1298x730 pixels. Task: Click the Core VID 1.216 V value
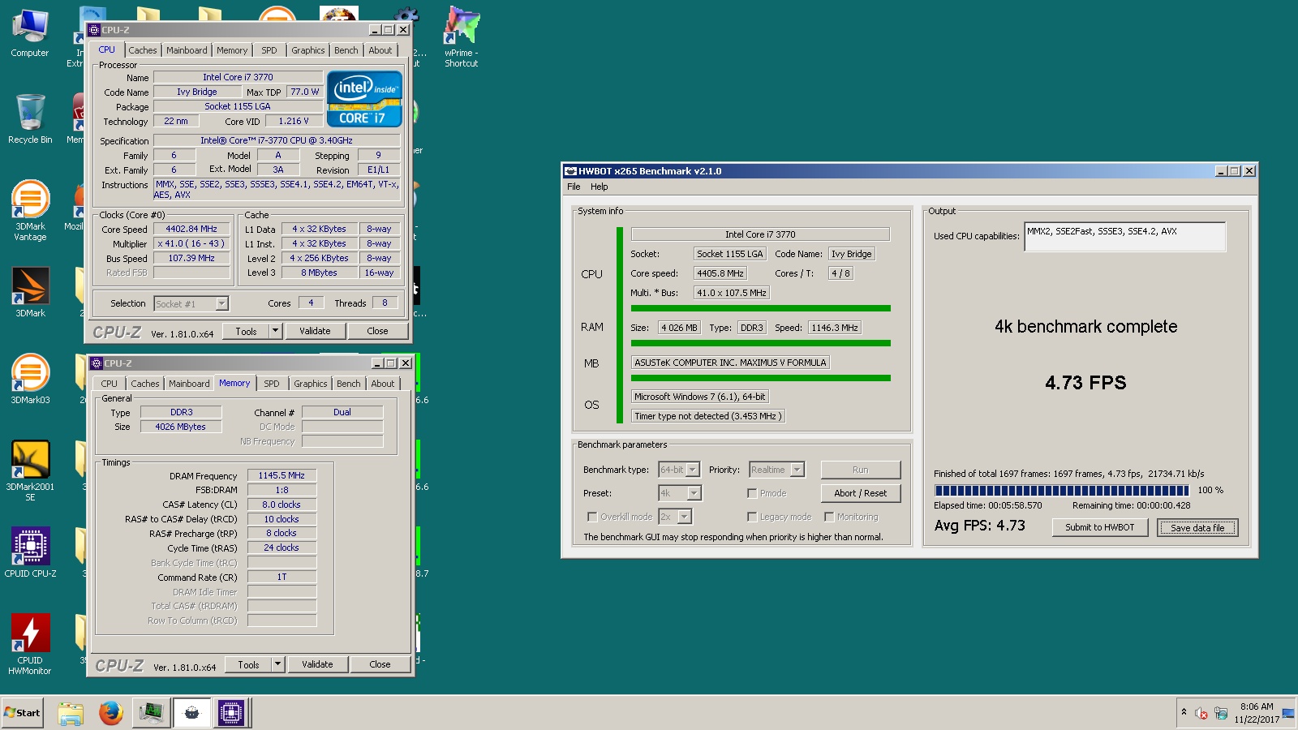click(x=294, y=121)
